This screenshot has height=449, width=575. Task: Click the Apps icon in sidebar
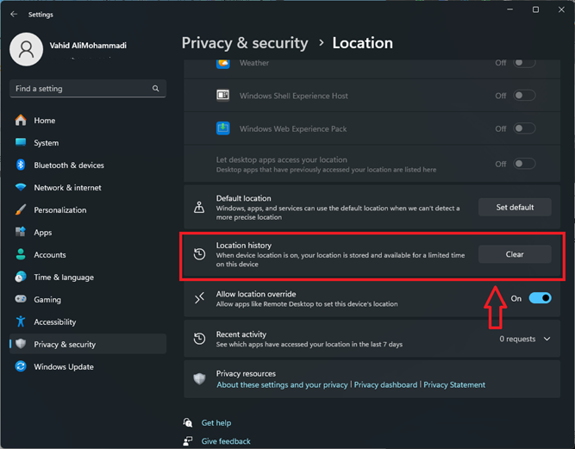[21, 232]
